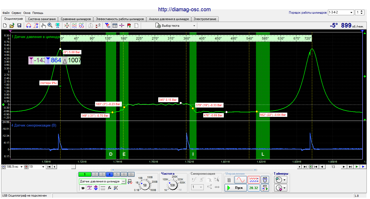This screenshot has height=199, width=370.
Task: Open the Выбор теста dropdown
Action: click(x=175, y=26)
